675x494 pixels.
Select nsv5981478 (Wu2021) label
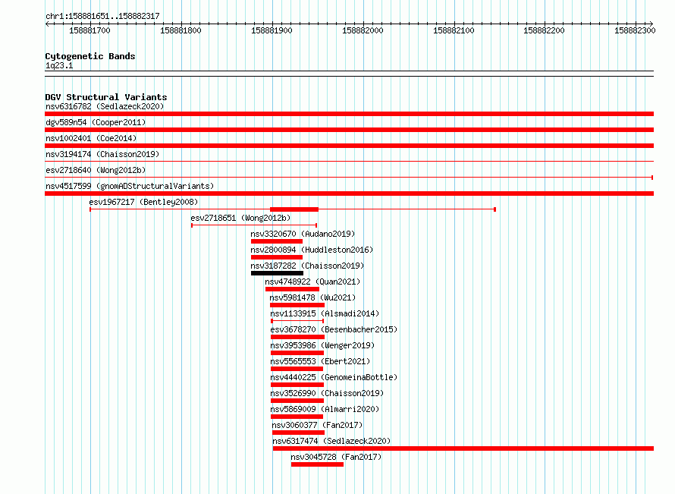[312, 297]
